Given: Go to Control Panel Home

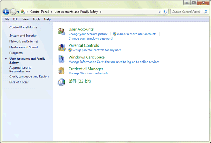Looking at the screenshot, I should [23, 27].
